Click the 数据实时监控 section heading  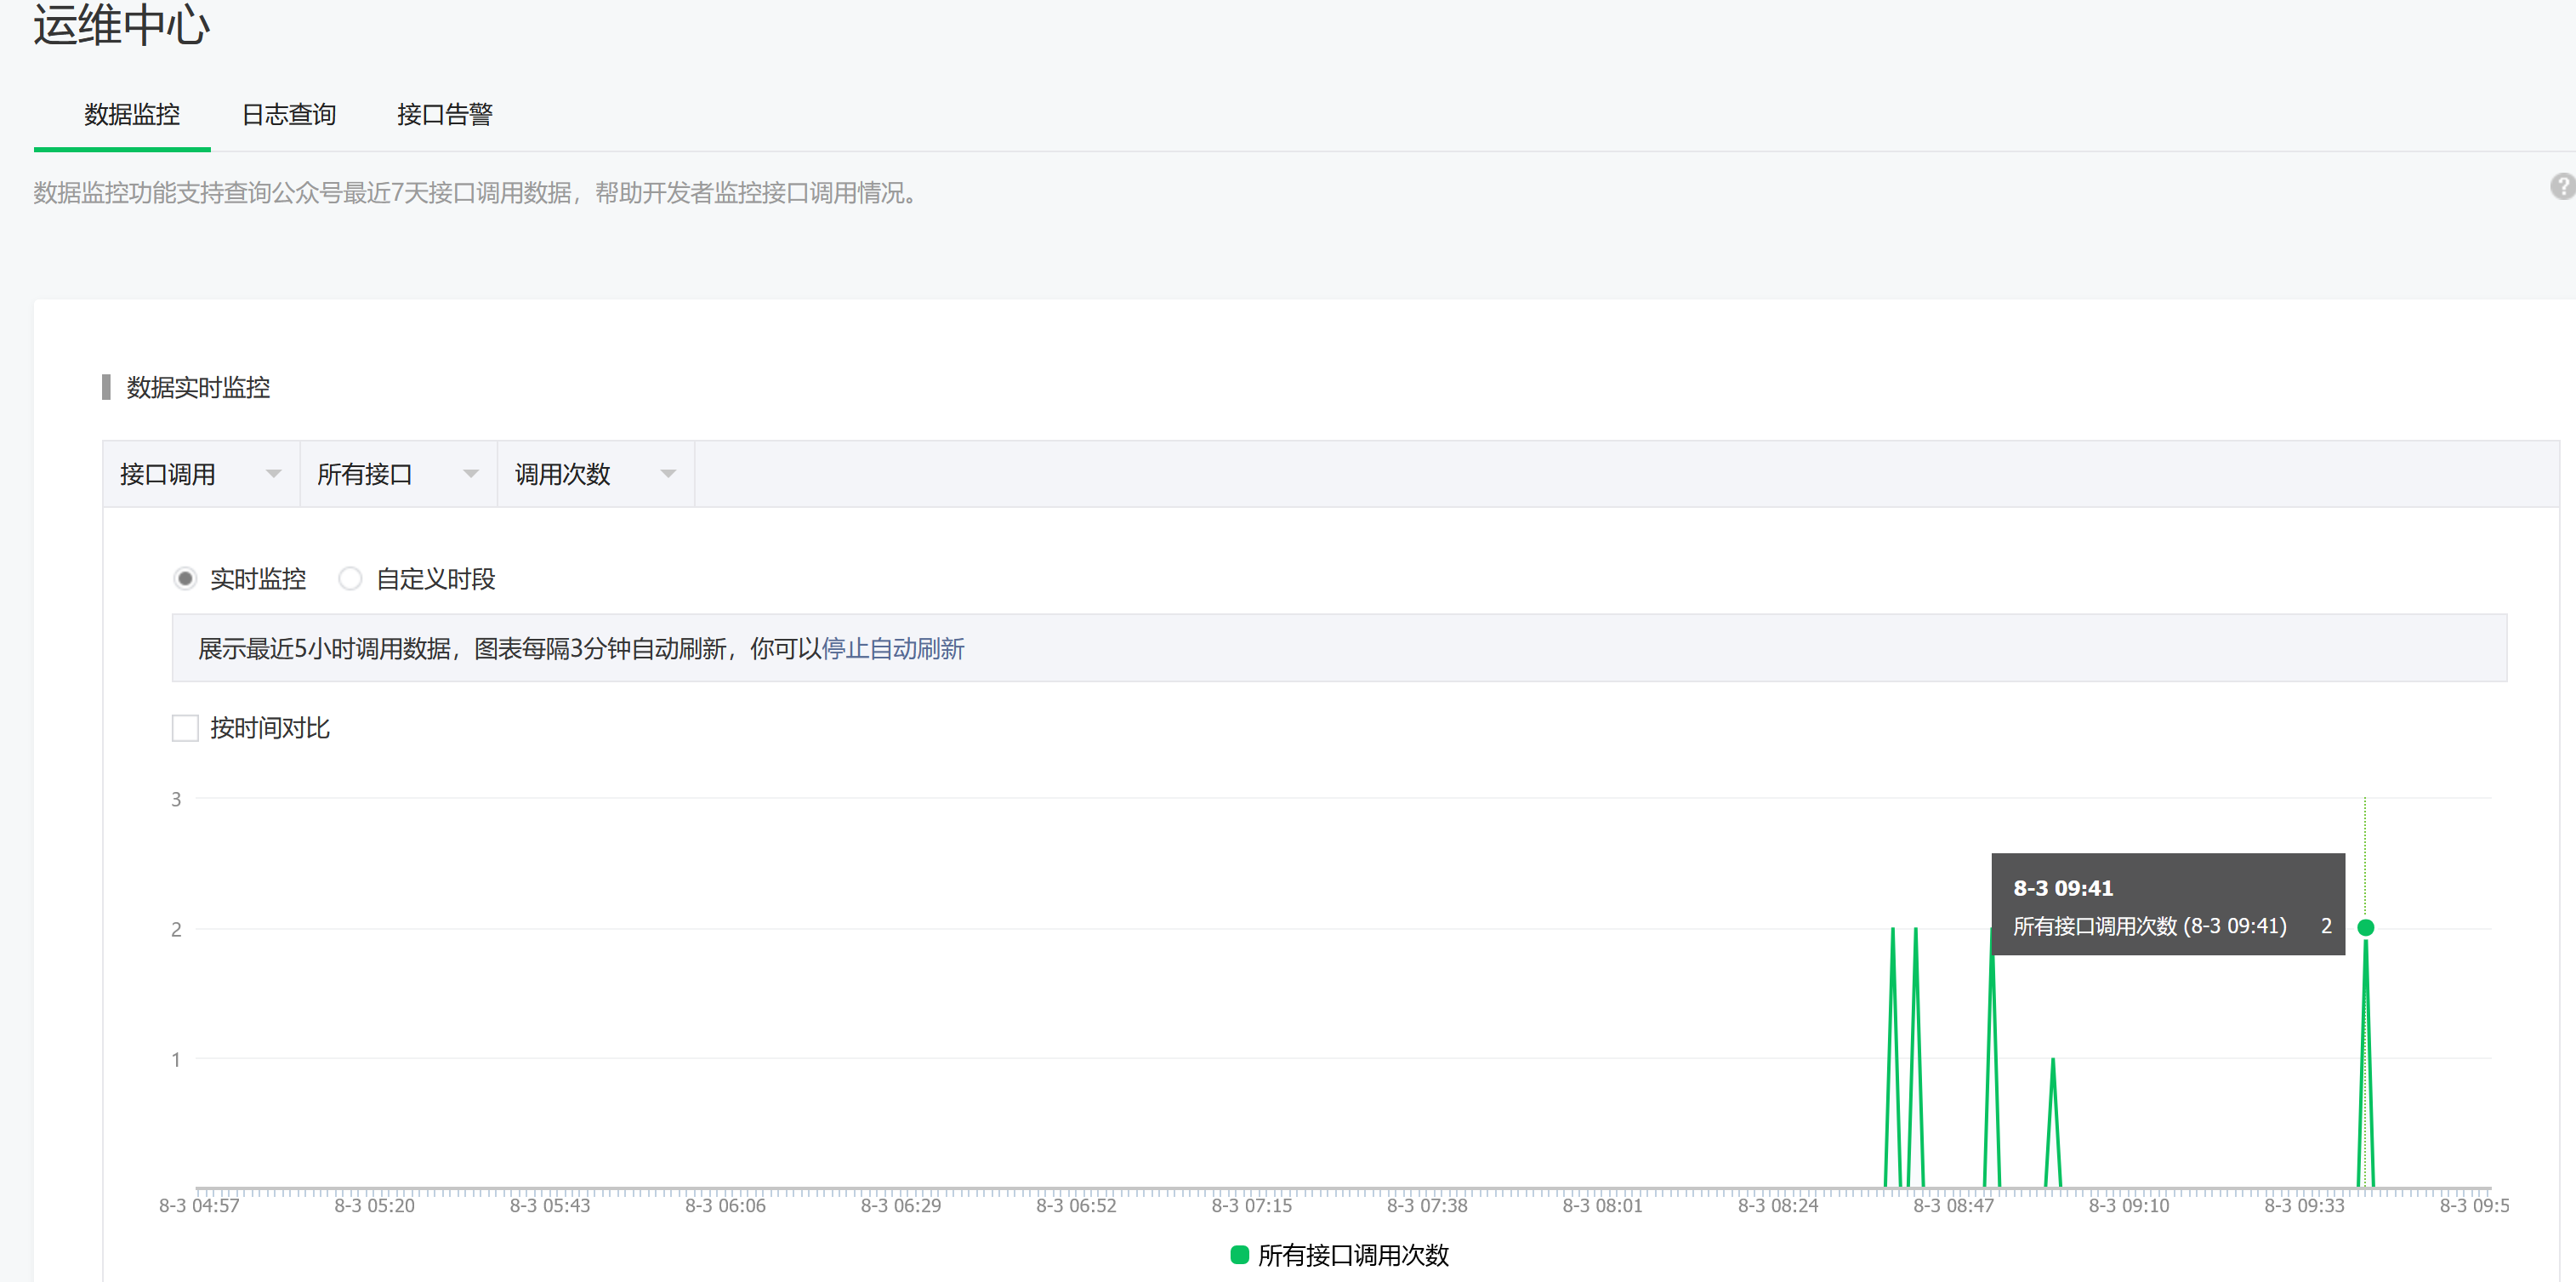(x=198, y=388)
